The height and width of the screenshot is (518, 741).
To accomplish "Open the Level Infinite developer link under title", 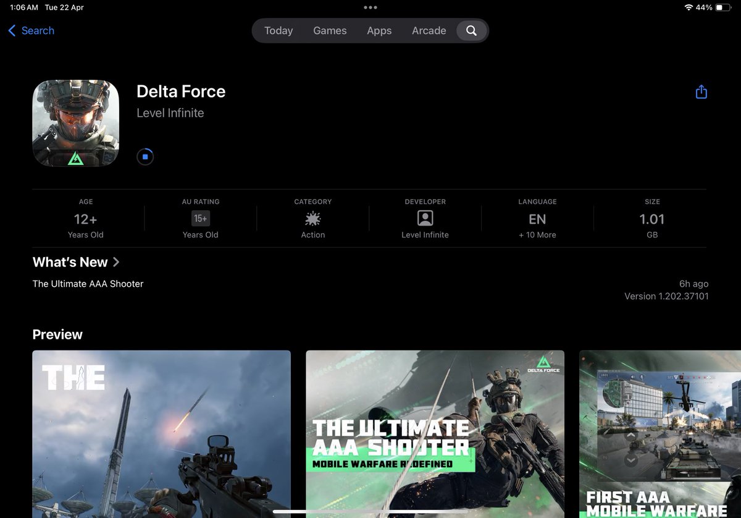I will click(170, 113).
